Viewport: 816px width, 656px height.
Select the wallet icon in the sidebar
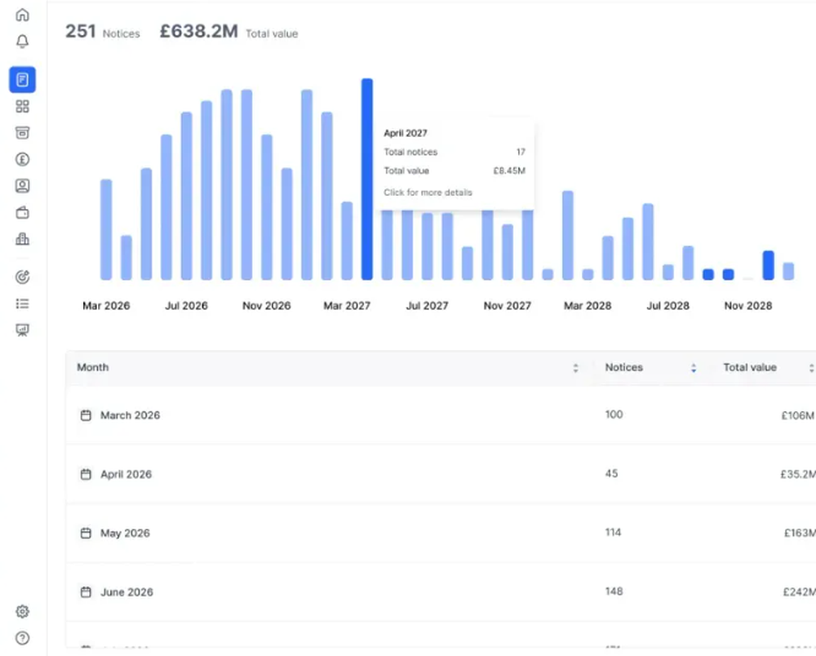pyautogui.click(x=22, y=212)
